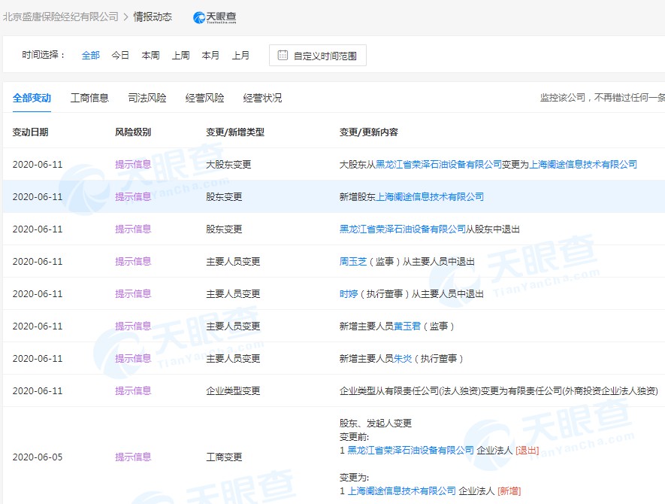Image resolution: width=665 pixels, height=504 pixels.
Task: Open 朱炎 person link
Action: [x=403, y=358]
